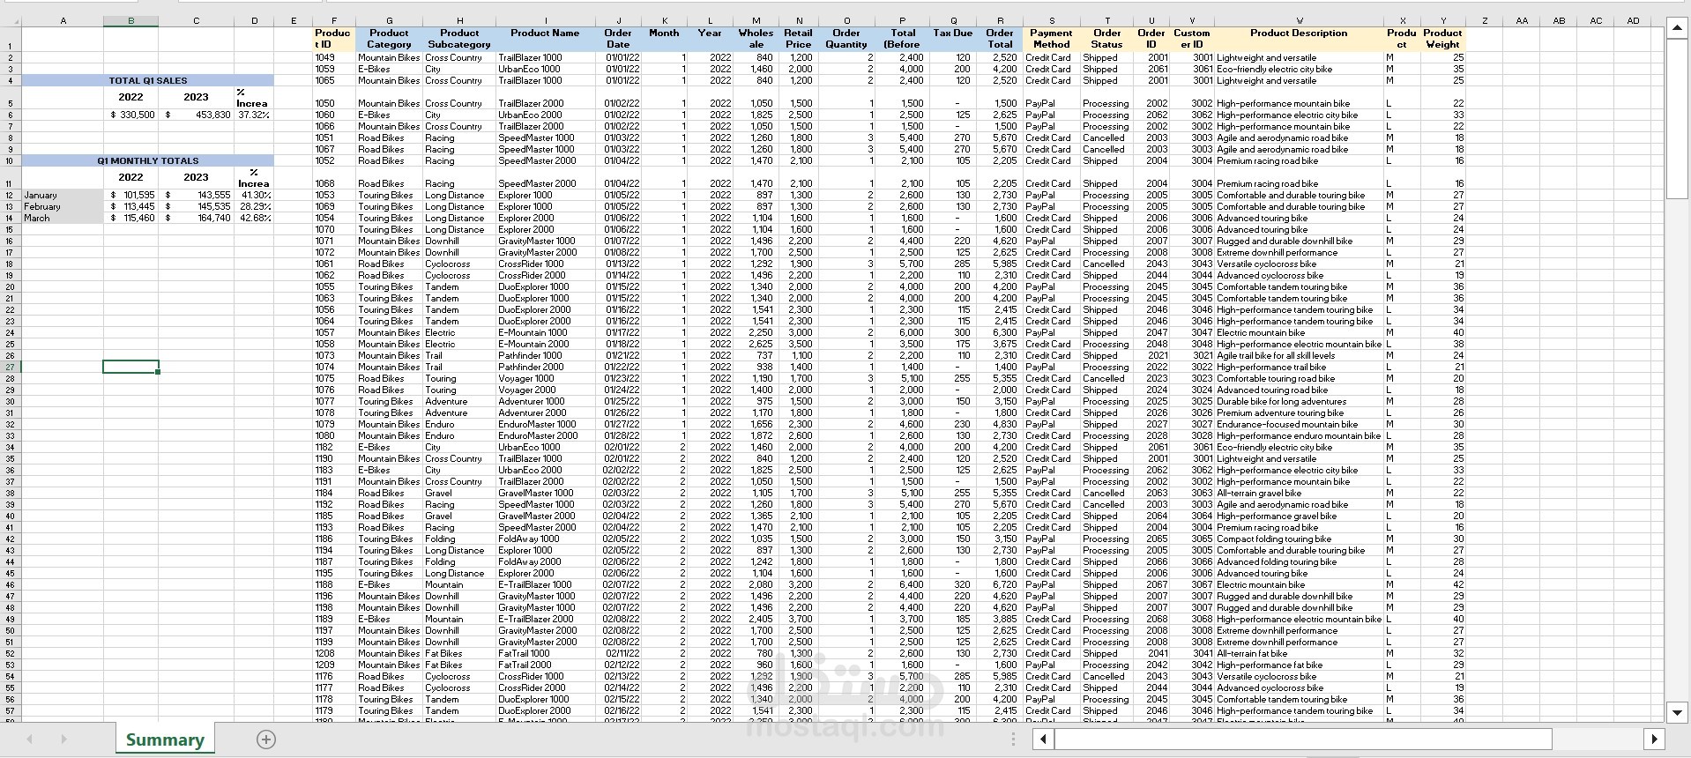Image resolution: width=1691 pixels, height=758 pixels.
Task: Select the Voyager 1000 product cell
Action: point(545,378)
